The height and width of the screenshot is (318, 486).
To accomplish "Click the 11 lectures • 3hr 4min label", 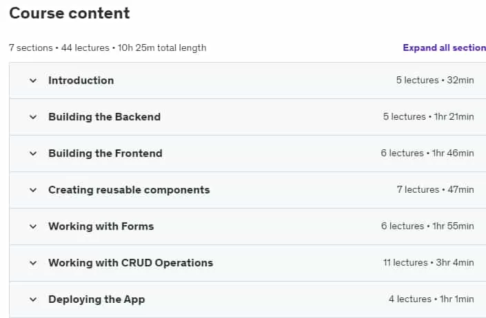I will coord(428,263).
